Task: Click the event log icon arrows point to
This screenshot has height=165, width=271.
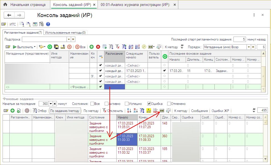Action: click(x=162, y=111)
